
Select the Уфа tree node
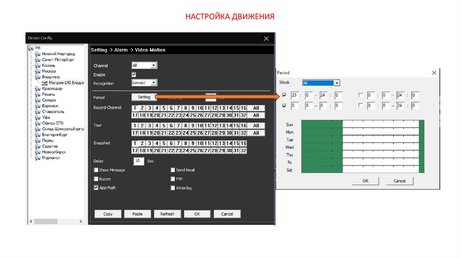pyautogui.click(x=46, y=117)
